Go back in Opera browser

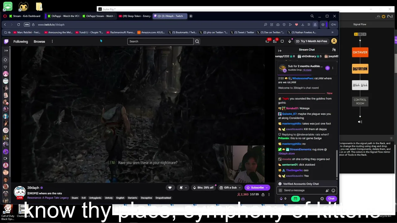click(x=5, y=24)
